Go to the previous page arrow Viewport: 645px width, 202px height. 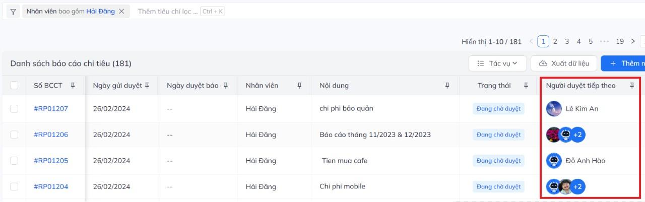(x=531, y=41)
